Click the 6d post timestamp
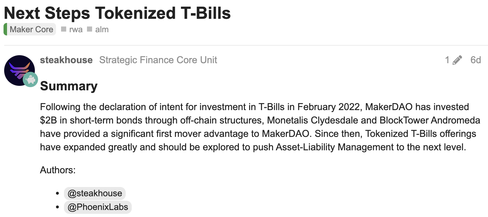The width and height of the screenshot is (488, 217). [476, 60]
